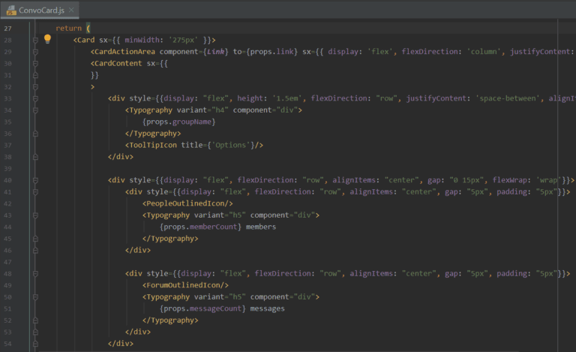
Task: Click the '1.5em' height value
Action: point(287,98)
